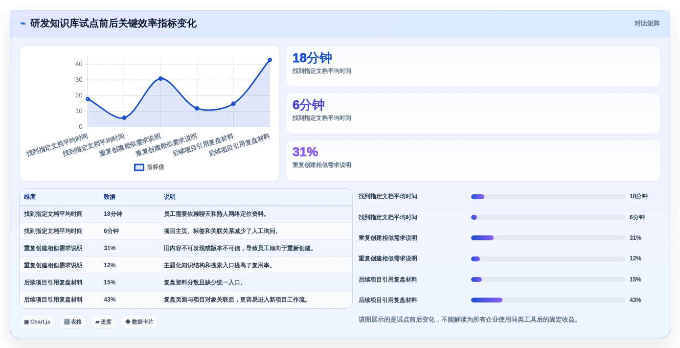Select the 表格 chip
This screenshot has height=348, width=680.
73,322
